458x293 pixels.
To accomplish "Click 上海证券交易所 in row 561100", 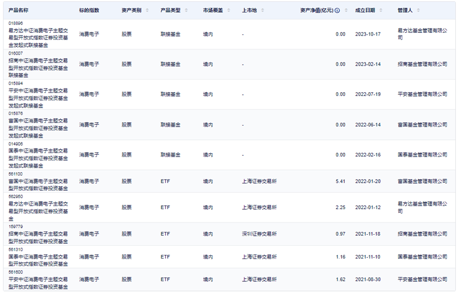I will point(259,182).
